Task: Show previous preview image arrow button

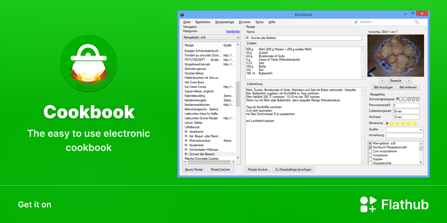Action: point(383,81)
